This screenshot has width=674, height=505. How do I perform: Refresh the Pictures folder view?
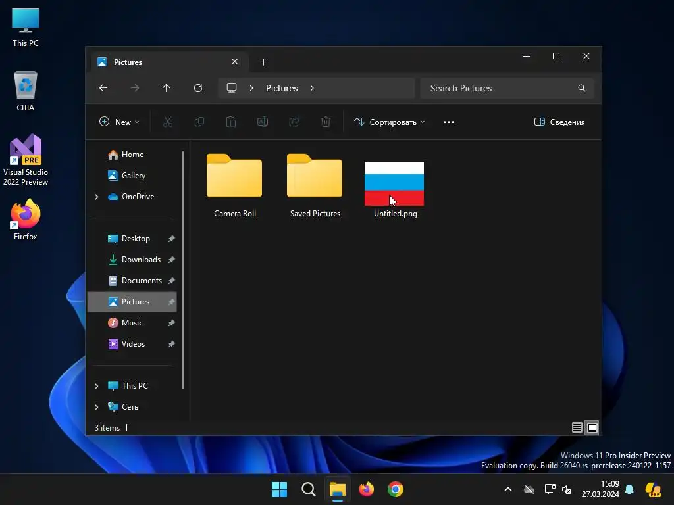pyautogui.click(x=198, y=88)
